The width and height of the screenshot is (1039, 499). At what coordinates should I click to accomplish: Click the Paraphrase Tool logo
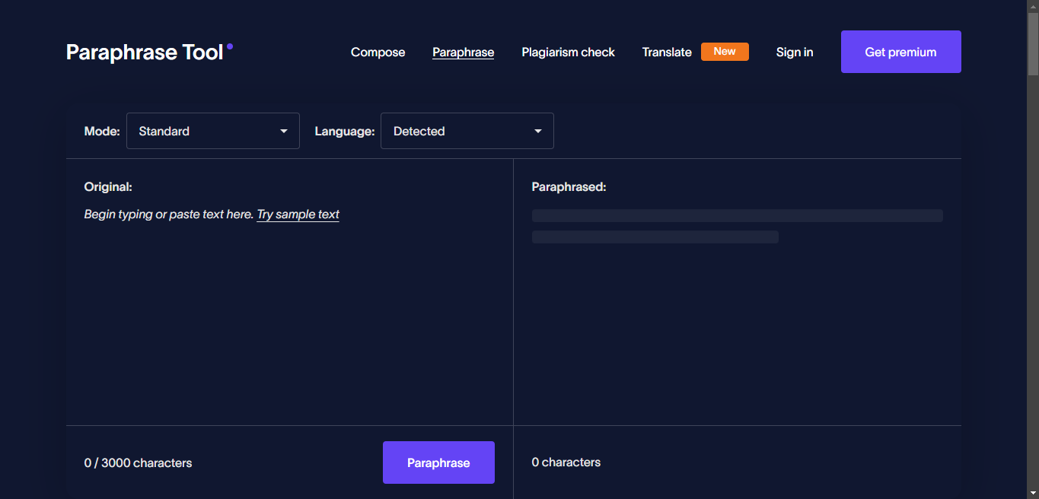[x=149, y=52]
